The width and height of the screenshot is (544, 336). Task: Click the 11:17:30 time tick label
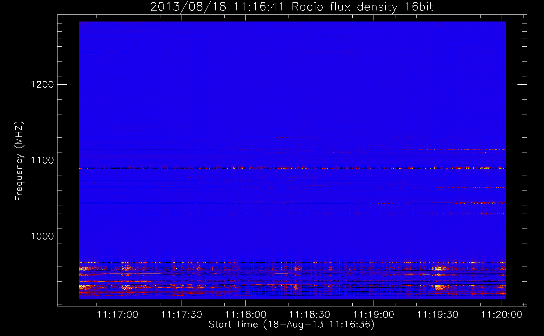click(182, 314)
